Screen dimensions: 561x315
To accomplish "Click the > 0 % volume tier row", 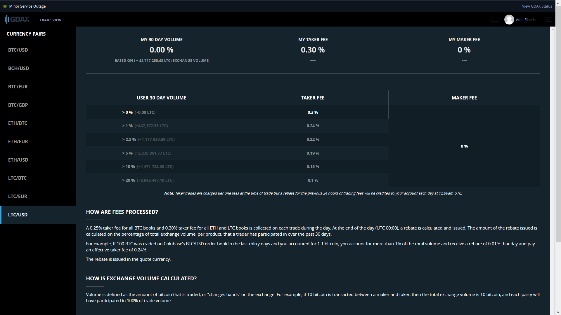I will pyautogui.click(x=162, y=112).
